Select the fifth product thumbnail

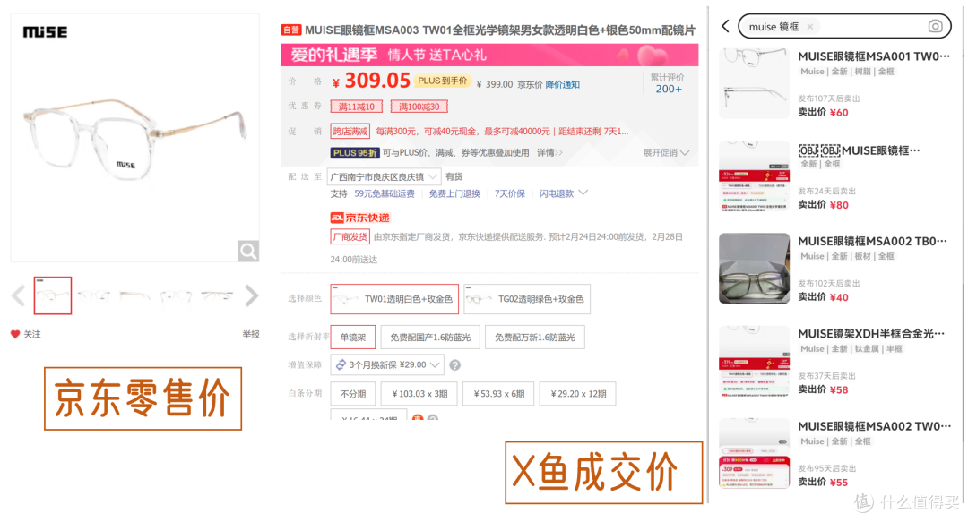[x=217, y=296]
